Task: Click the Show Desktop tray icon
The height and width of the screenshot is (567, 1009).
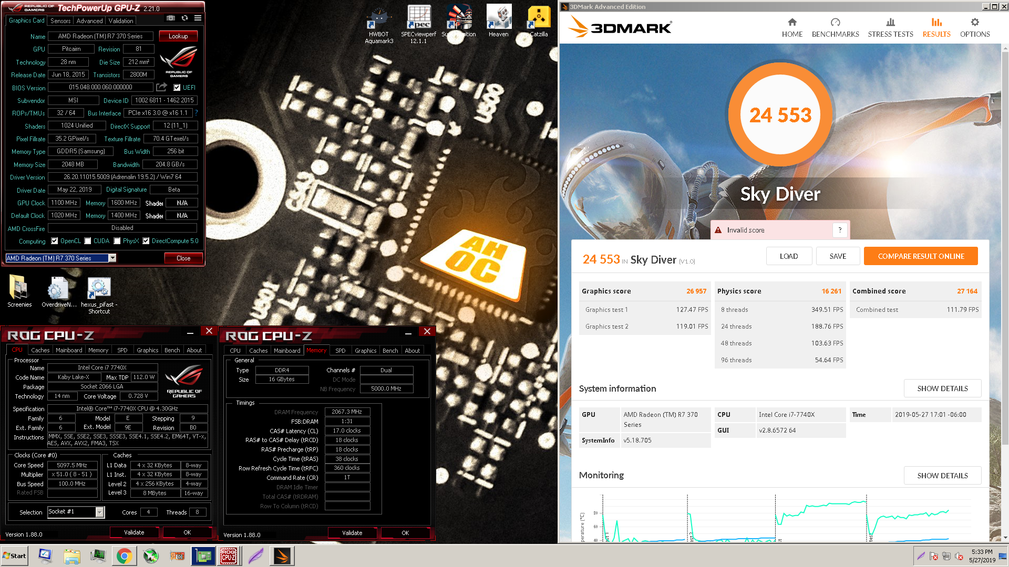Action: 1003,556
